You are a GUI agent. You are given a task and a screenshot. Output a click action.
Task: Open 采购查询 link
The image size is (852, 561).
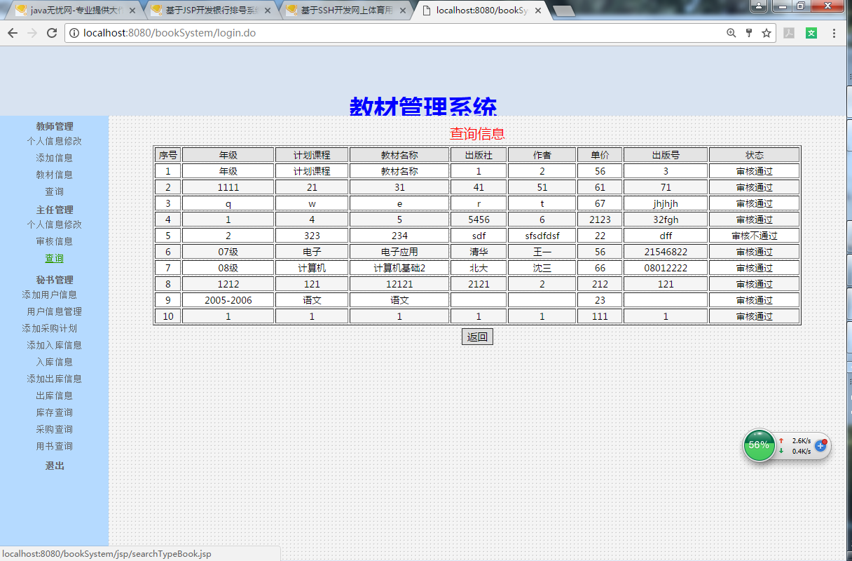click(55, 429)
